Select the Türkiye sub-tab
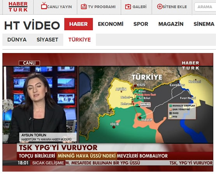216x174 pixels. coord(80,40)
